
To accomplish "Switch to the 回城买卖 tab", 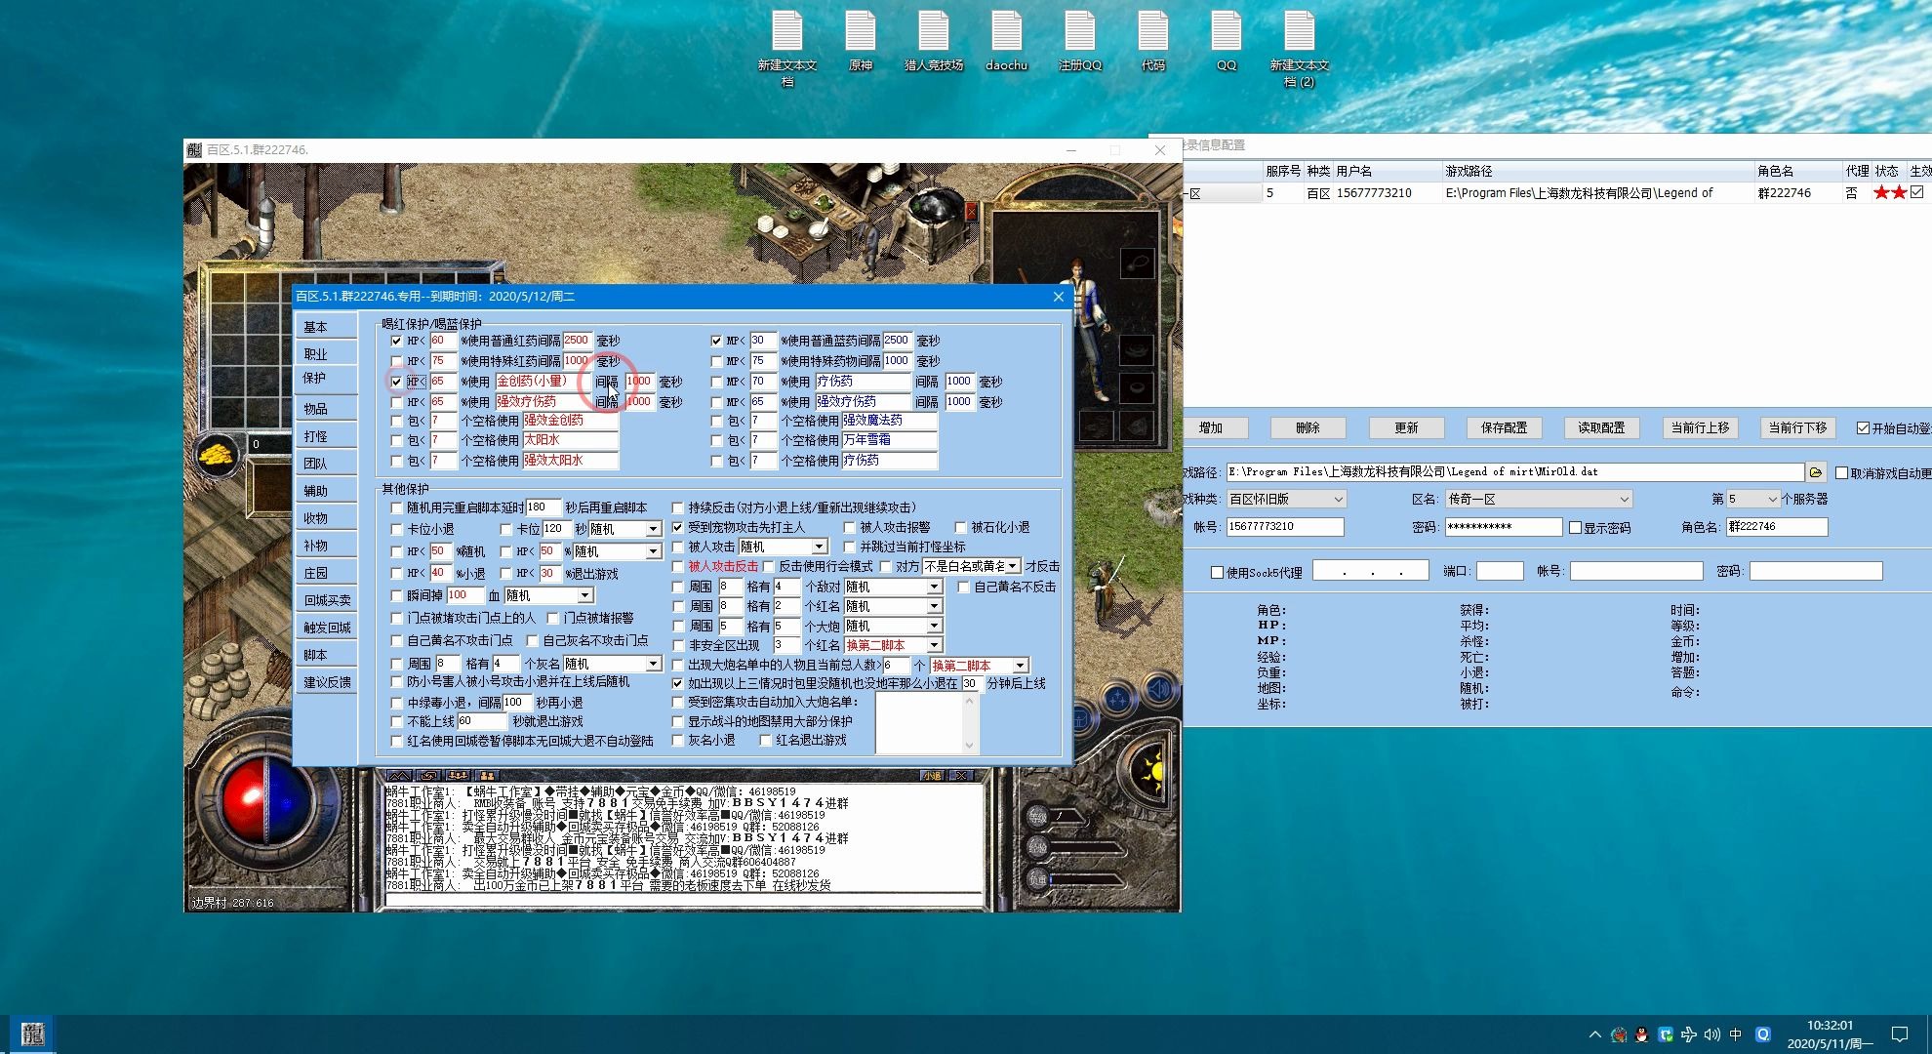I will point(327,600).
